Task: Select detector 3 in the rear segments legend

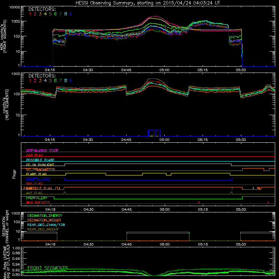Action: coord(40,81)
